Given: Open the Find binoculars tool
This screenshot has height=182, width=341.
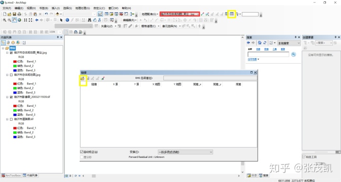Looking at the screenshot, I should click(90, 20).
